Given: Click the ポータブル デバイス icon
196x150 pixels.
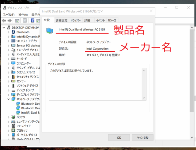Looking at the screenshot, I should (x=13, y=135).
